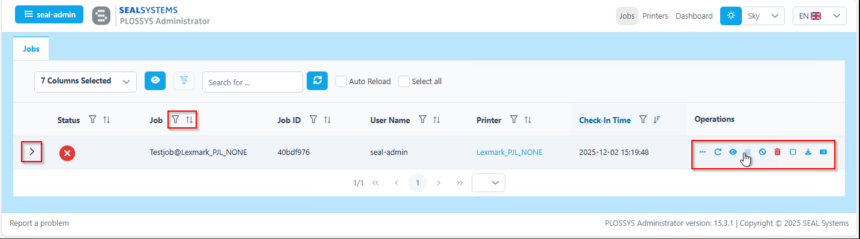Open the EN language dropdown

[x=820, y=16]
